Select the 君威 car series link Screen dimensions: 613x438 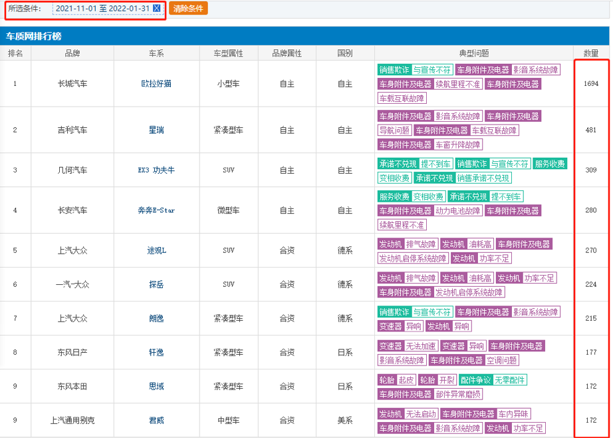point(156,421)
